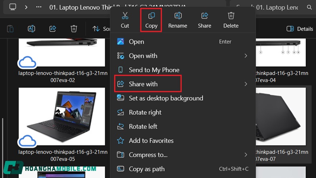Choose Open with from the context menu
The height and width of the screenshot is (178, 316).
click(183, 56)
